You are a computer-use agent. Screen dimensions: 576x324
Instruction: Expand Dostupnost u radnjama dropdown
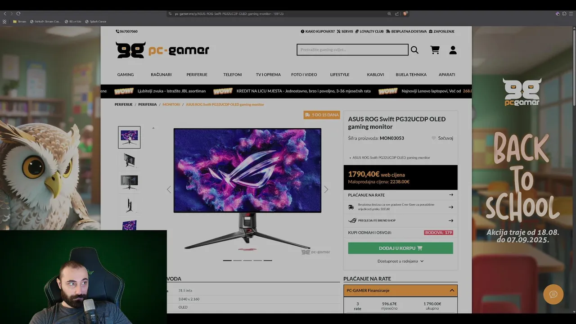[400, 261]
